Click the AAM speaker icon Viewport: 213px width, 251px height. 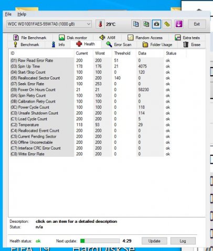click(x=102, y=37)
